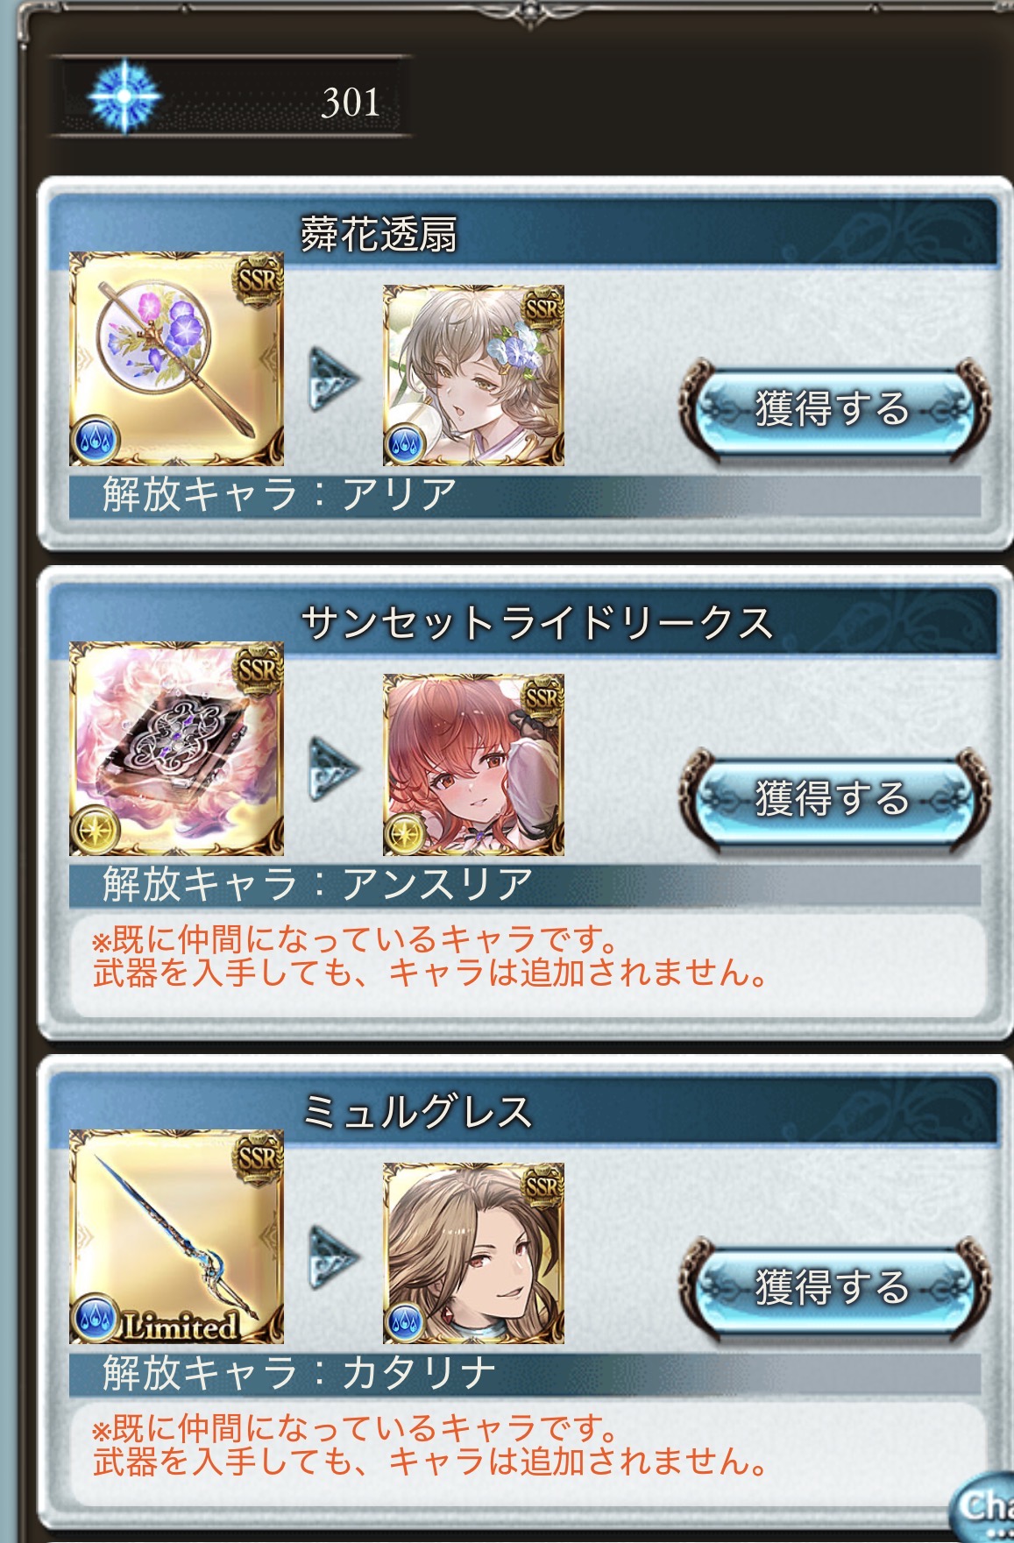The height and width of the screenshot is (1543, 1014).
Task: Click the arrow between fan and アリア
Action: (x=334, y=380)
